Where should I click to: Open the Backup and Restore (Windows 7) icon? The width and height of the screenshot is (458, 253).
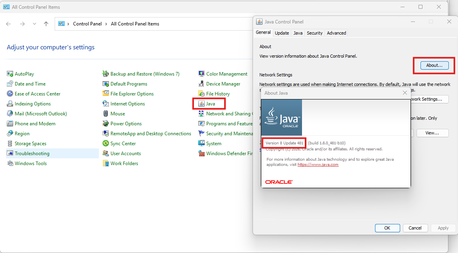coord(106,74)
